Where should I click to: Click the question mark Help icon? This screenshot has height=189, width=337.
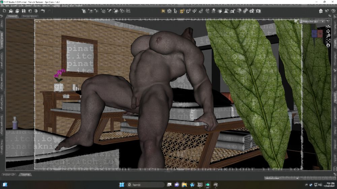[333, 11]
